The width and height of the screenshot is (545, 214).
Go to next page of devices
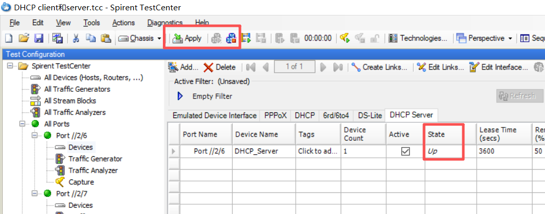(323, 67)
